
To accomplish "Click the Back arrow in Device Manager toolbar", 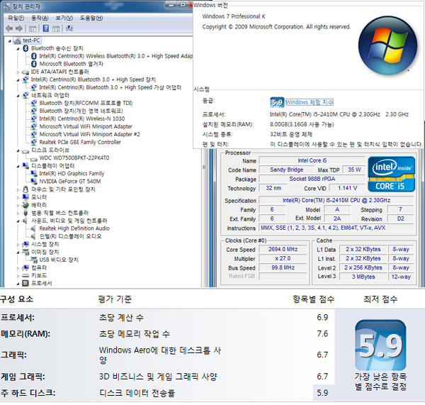I will pyautogui.click(x=9, y=28).
